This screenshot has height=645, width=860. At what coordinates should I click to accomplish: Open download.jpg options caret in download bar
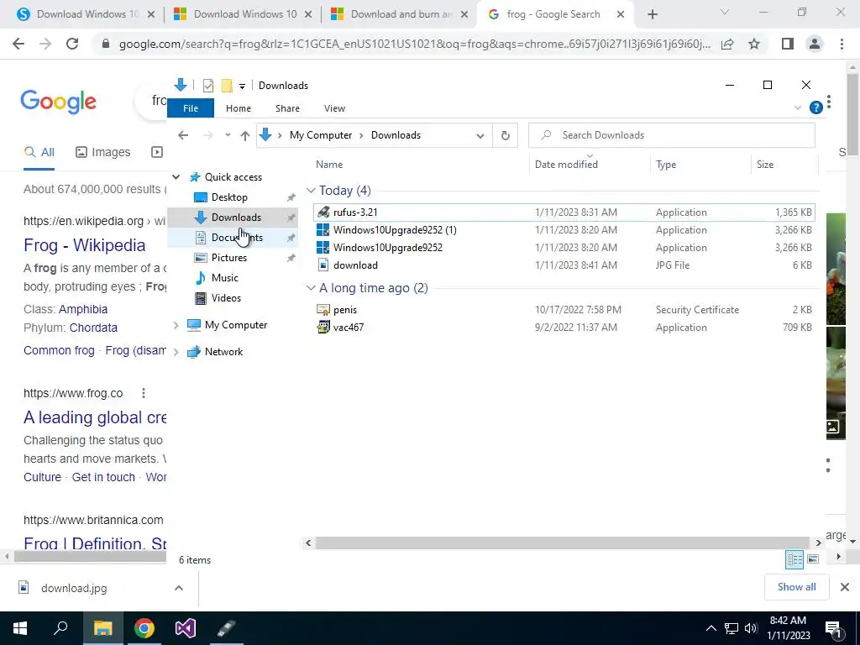pos(179,588)
